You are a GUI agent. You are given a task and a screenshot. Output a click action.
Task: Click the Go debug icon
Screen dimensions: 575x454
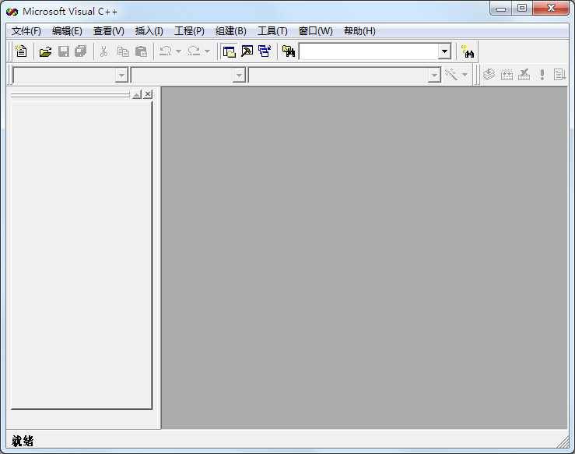[559, 75]
